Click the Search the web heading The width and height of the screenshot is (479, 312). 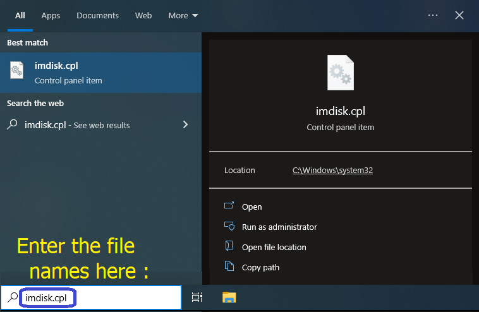(x=35, y=103)
